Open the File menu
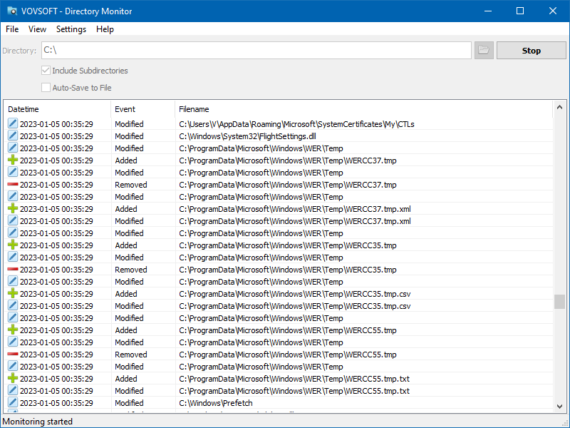570x428 pixels. coord(11,29)
